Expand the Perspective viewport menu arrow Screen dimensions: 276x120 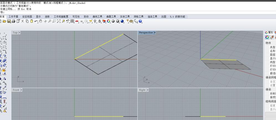click(x=155, y=32)
